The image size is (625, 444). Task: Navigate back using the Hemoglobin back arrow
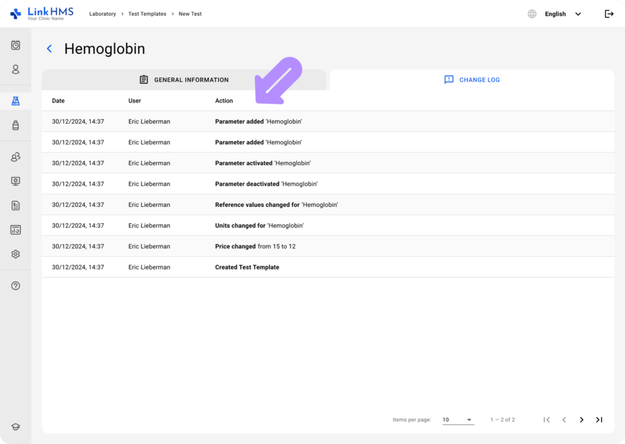tap(49, 49)
